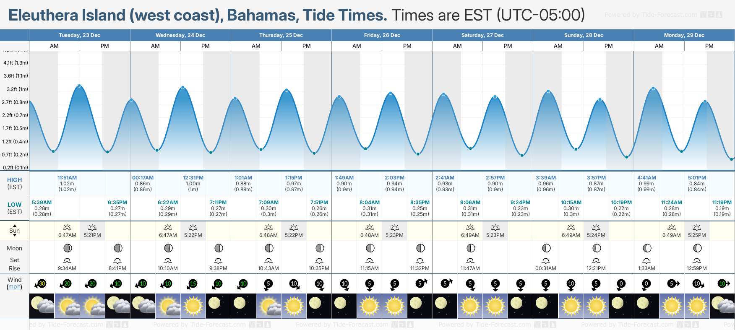Click the 12:31PM high tide time label
The image size is (735, 330).
click(x=193, y=178)
